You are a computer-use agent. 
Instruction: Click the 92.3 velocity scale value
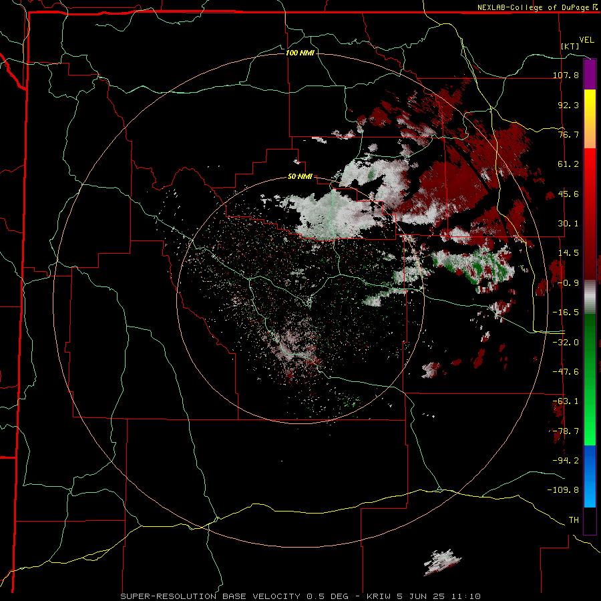point(568,105)
